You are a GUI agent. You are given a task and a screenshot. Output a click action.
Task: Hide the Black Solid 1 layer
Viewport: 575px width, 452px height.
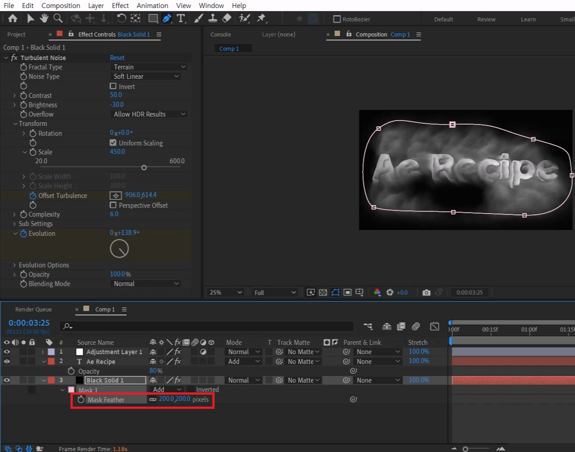pos(7,380)
